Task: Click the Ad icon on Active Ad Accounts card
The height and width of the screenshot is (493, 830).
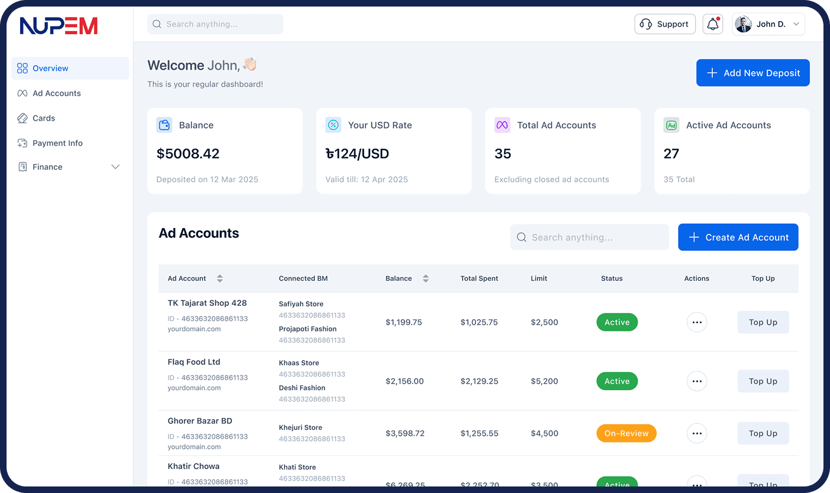Action: pos(671,125)
